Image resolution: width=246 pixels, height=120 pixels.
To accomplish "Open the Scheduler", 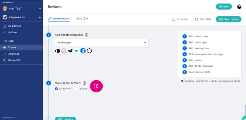I will click(180, 19).
